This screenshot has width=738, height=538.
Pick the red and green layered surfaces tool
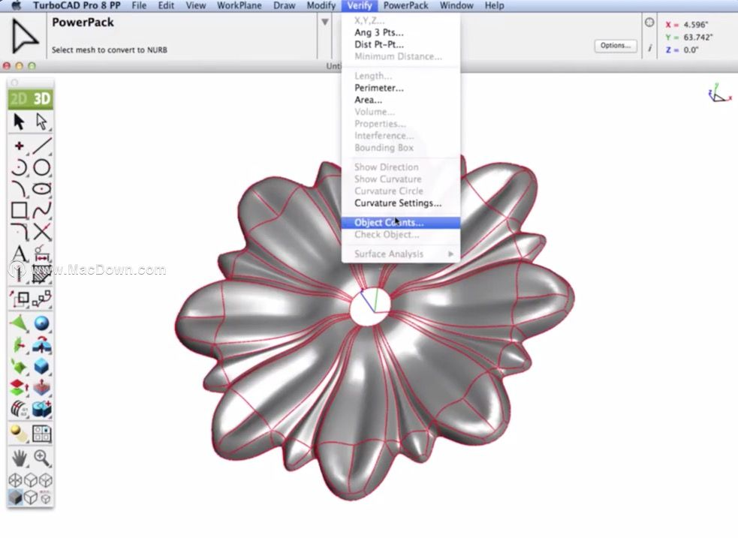click(19, 387)
